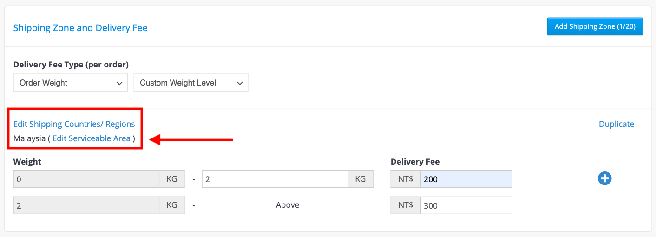The height and width of the screenshot is (237, 656).
Task: Focus the upper weight limit field containing 2
Action: [x=275, y=179]
